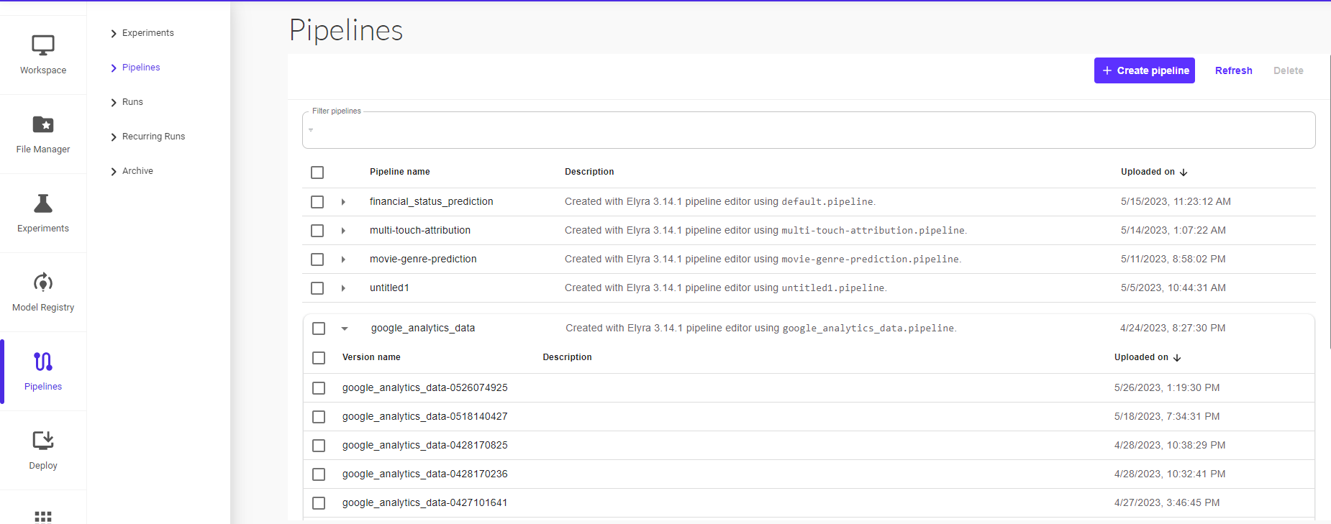The width and height of the screenshot is (1331, 524).
Task: Click the Create pipeline button
Action: point(1145,70)
